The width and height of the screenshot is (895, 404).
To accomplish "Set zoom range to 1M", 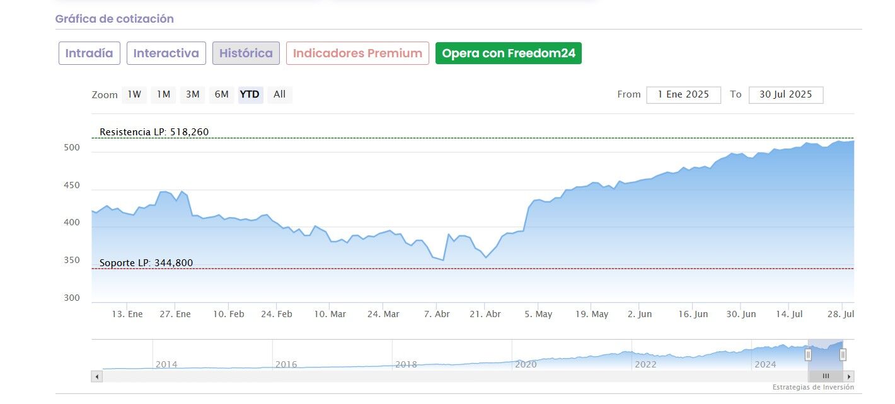I will (x=163, y=94).
